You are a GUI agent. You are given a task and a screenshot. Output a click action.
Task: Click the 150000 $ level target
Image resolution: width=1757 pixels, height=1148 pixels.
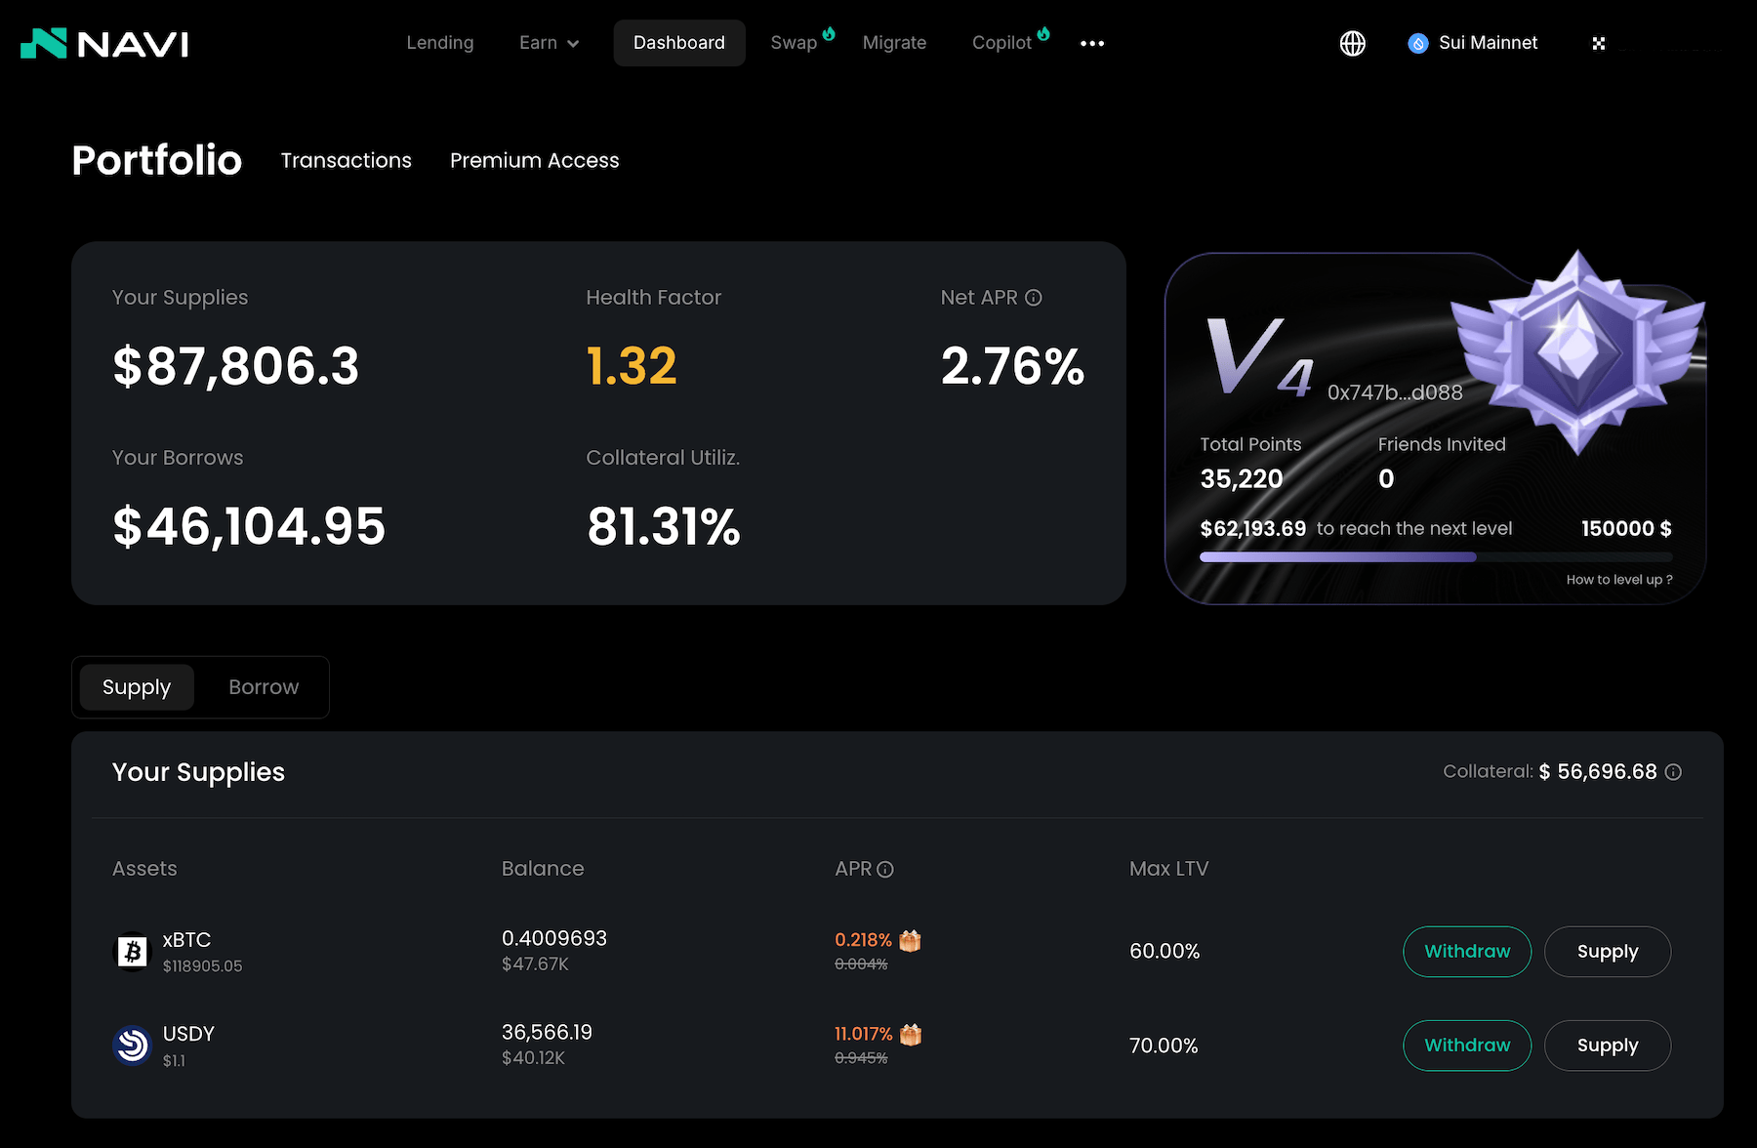pos(1626,529)
